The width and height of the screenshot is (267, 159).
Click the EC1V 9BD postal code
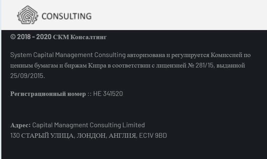pyautogui.click(x=153, y=136)
